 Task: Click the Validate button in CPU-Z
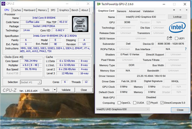point(66,90)
